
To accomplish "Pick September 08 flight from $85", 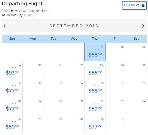I will (x=95, y=70).
